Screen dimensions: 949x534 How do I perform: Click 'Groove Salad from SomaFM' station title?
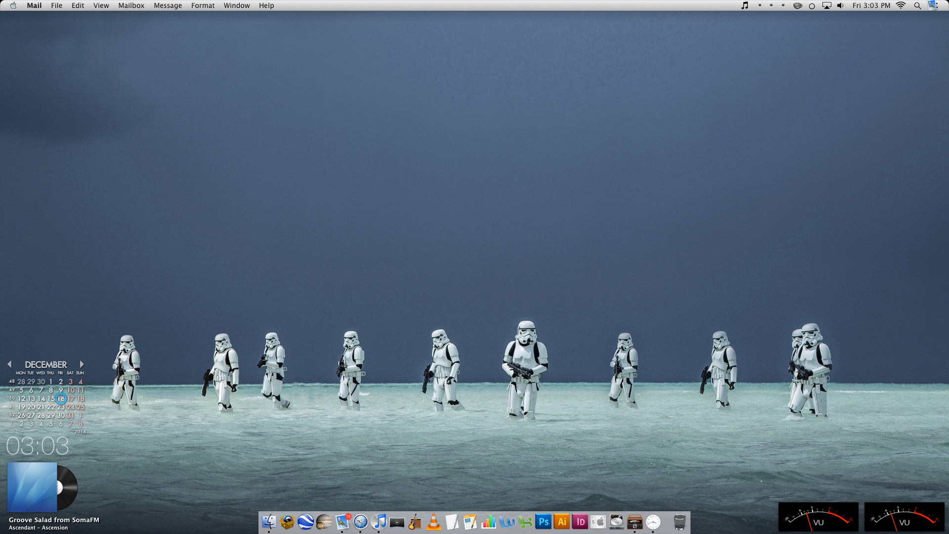point(54,520)
